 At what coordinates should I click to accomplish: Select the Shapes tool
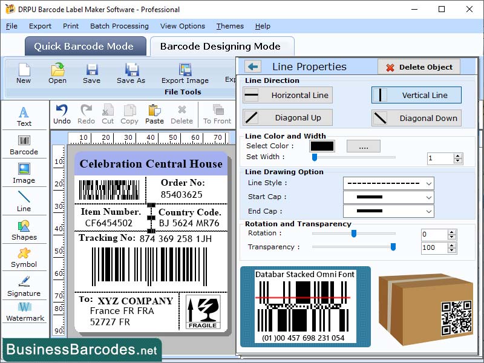(x=24, y=232)
